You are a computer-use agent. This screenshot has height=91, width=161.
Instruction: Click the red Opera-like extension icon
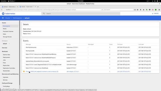pos(153,10)
